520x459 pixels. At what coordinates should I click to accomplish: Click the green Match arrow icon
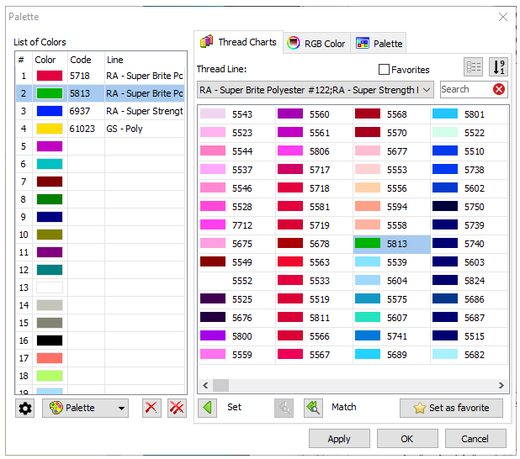313,408
